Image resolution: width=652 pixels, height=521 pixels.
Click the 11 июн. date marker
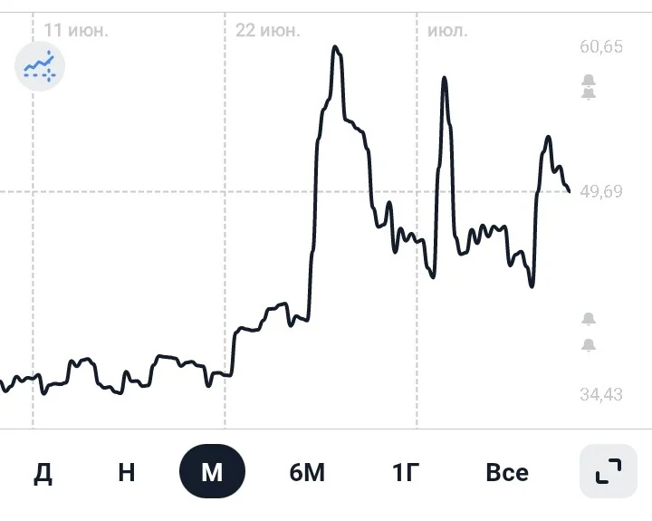pyautogui.click(x=76, y=31)
